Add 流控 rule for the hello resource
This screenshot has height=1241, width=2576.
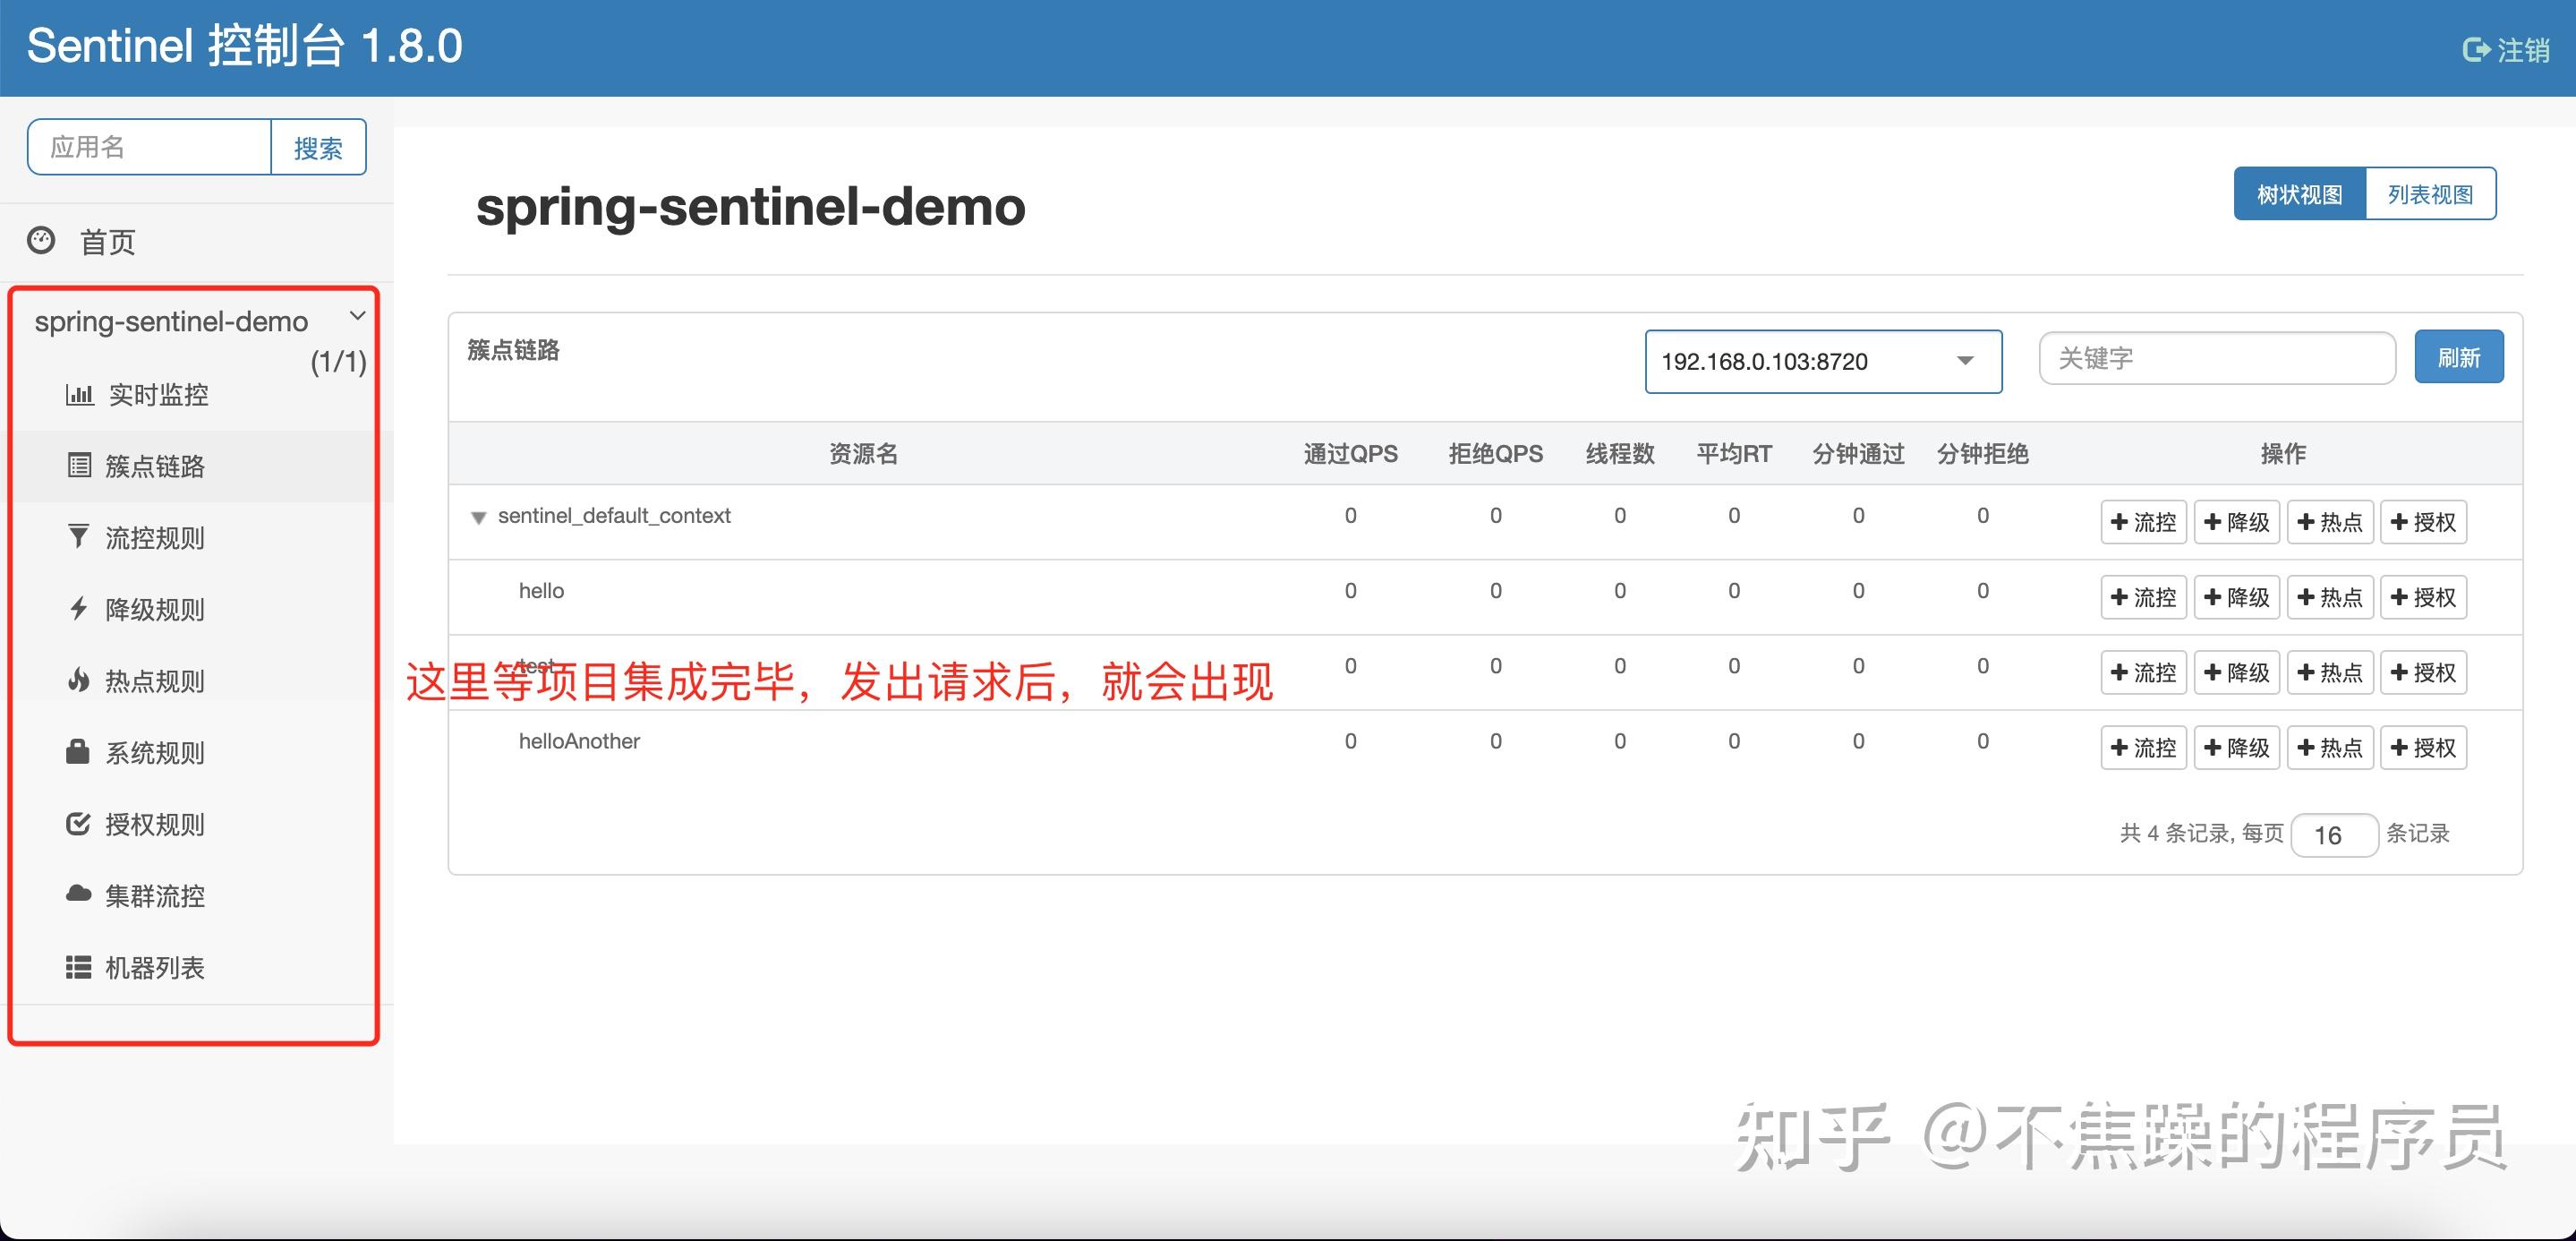point(2143,596)
